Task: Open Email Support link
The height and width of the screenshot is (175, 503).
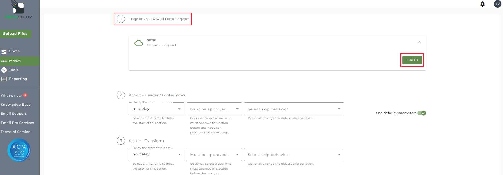Action: [13, 114]
